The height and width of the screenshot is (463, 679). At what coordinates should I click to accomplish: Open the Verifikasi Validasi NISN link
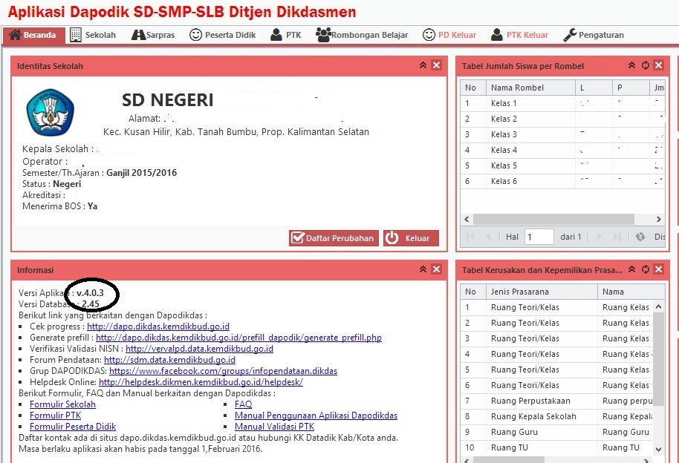pyautogui.click(x=199, y=349)
